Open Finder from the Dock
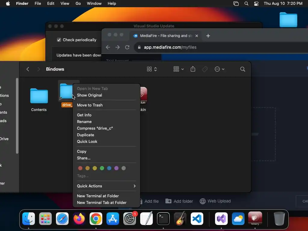 (29, 219)
